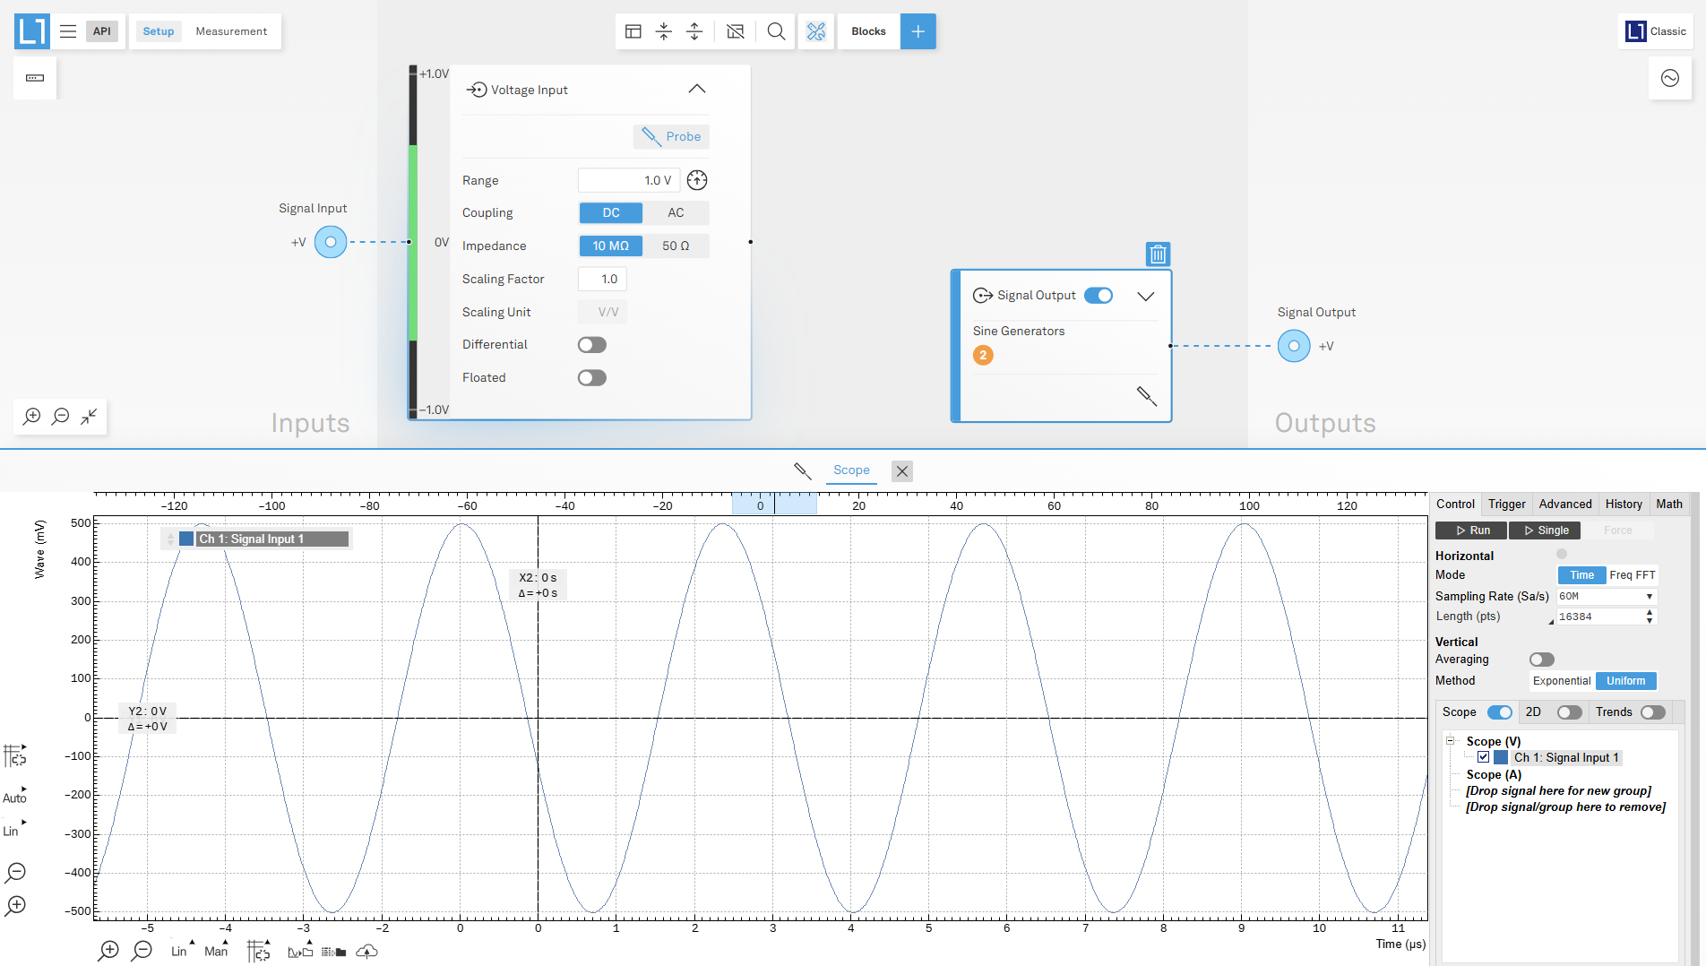The height and width of the screenshot is (966, 1706).
Task: Collapse the Voltage Input panel
Action: coord(697,89)
